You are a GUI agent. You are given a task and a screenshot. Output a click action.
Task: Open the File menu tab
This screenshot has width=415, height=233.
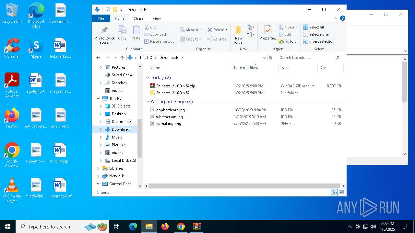[101, 18]
